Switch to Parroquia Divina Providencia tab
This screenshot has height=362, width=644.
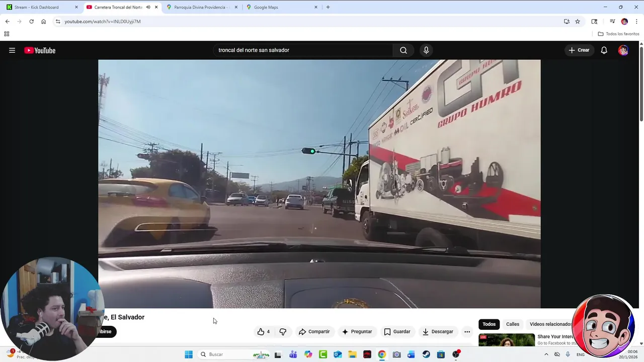[201, 7]
